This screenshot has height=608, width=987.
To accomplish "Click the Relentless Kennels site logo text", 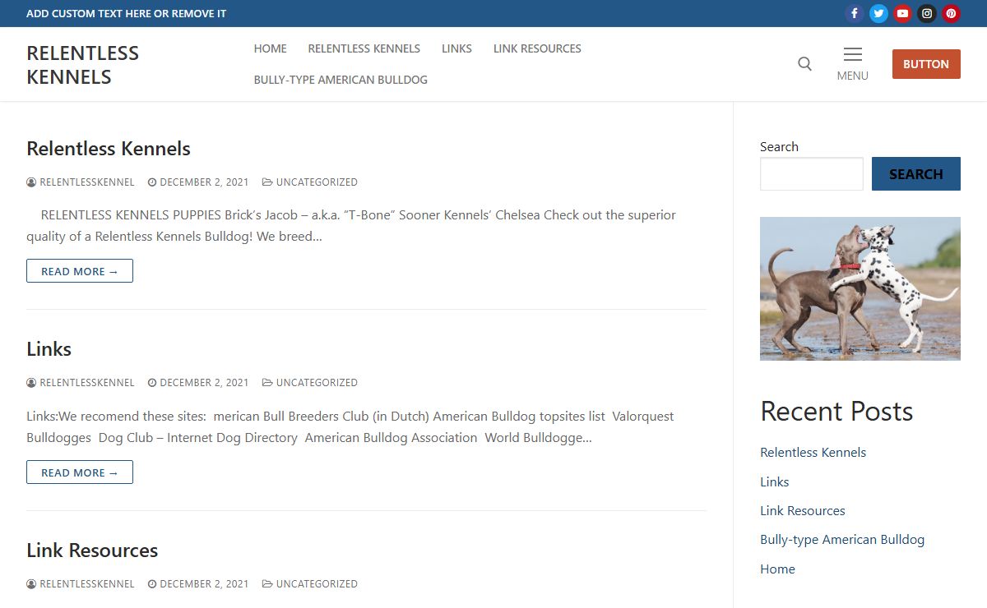I will [x=82, y=65].
